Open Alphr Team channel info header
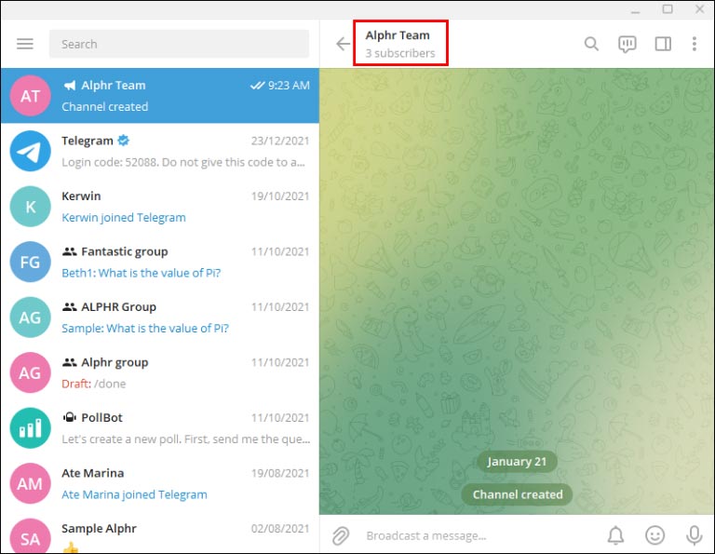Viewport: 715px width, 554px height. 400,44
